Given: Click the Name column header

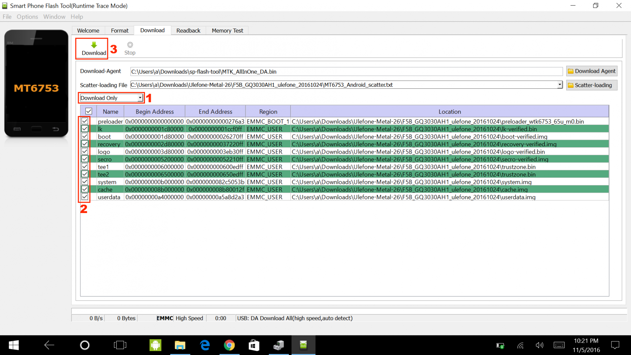Looking at the screenshot, I should coord(110,112).
